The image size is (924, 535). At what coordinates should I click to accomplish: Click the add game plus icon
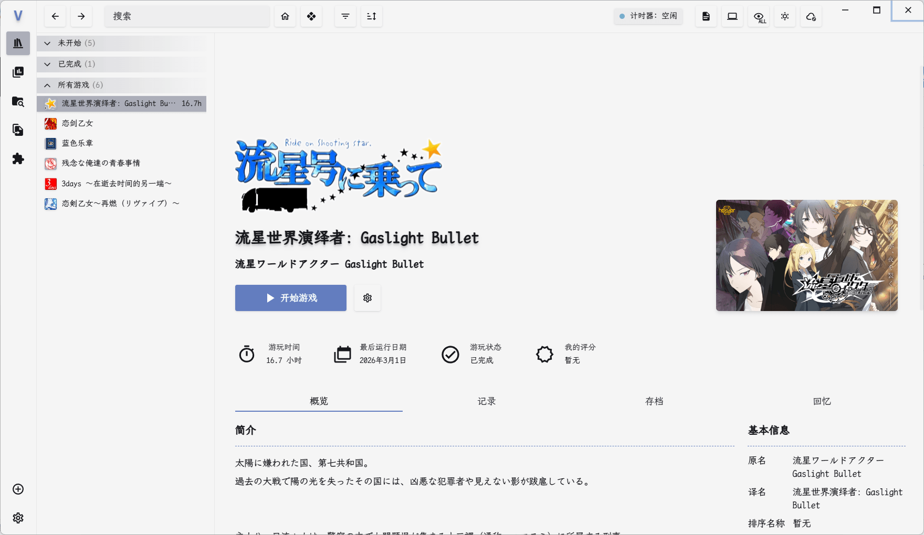[18, 489]
